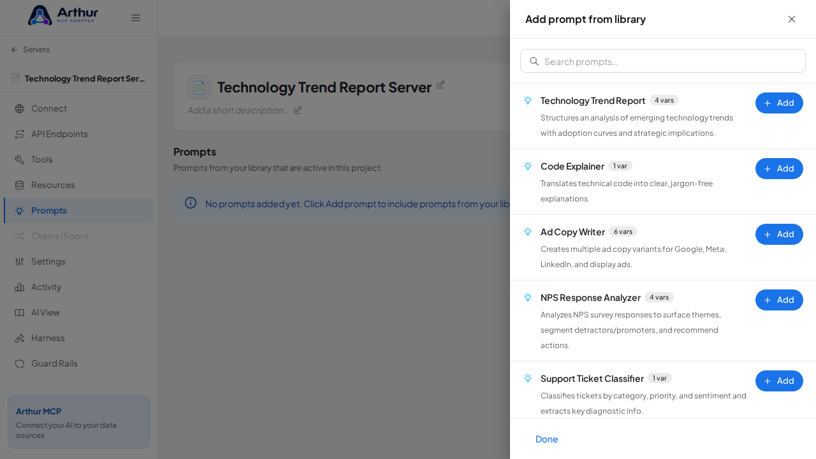Click the edit pencil beside short description

point(298,110)
